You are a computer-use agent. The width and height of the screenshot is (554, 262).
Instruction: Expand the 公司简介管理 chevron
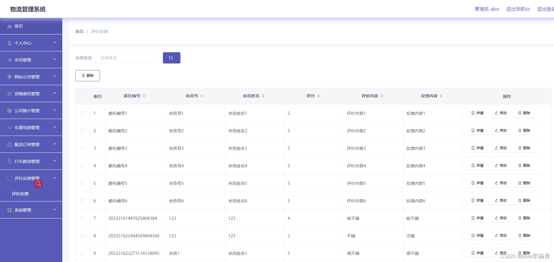click(55, 110)
